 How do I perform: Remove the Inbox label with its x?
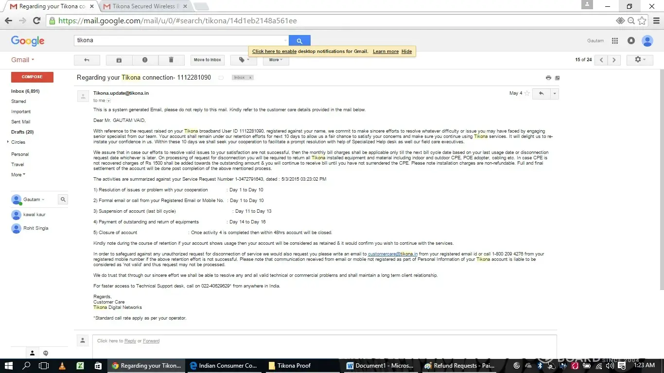click(250, 78)
